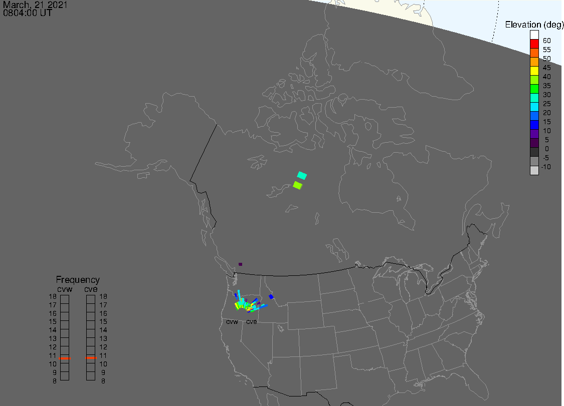Click the time stamp '0804:00 UT'

coord(28,13)
